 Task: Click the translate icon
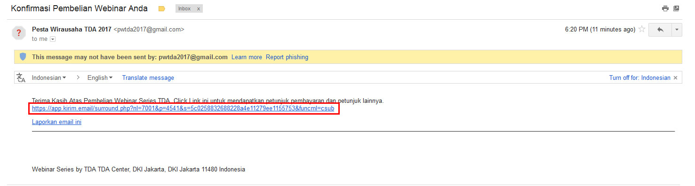(21, 77)
